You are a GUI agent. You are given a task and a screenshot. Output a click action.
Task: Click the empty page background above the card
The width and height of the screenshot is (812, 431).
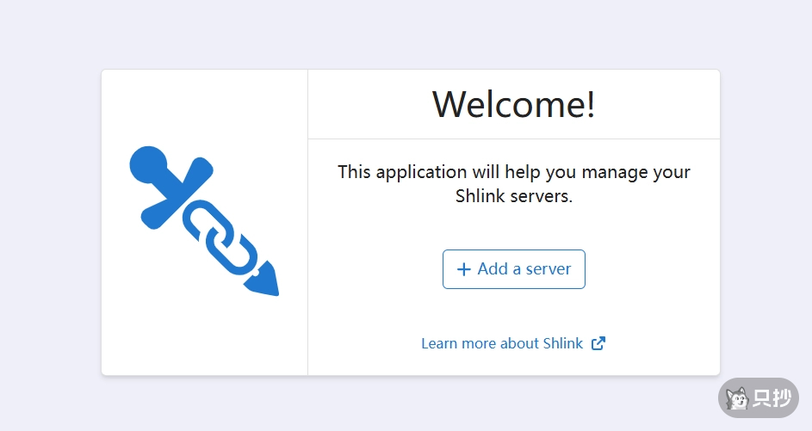(x=405, y=34)
